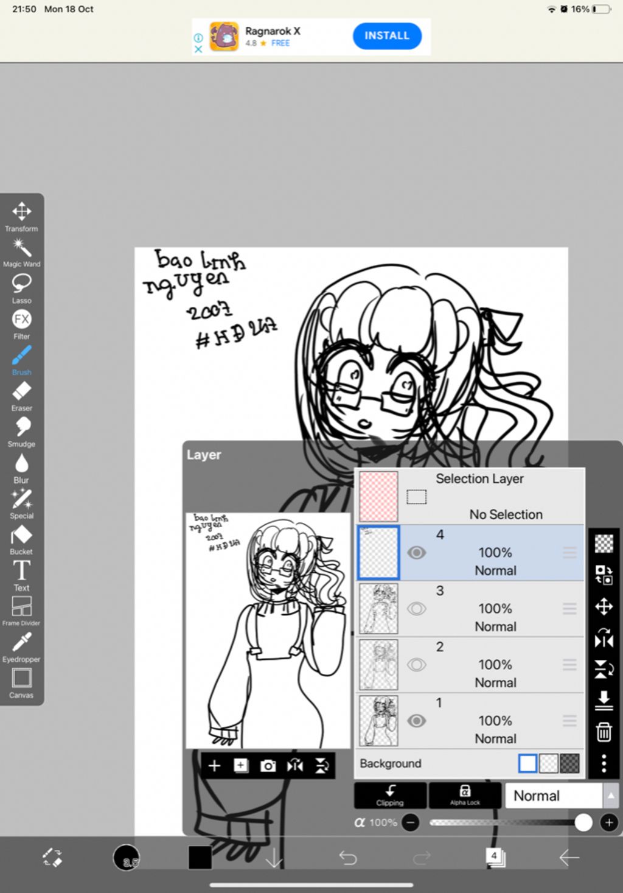Screen dimensions: 623x893
Task: Open the three-dot more options menu
Action: 604,763
